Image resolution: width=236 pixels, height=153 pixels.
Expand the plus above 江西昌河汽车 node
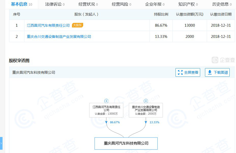106,101
